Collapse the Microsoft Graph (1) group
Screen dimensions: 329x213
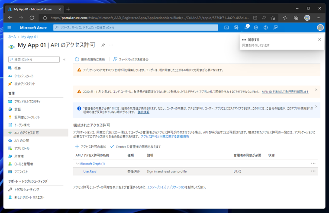tap(77, 164)
